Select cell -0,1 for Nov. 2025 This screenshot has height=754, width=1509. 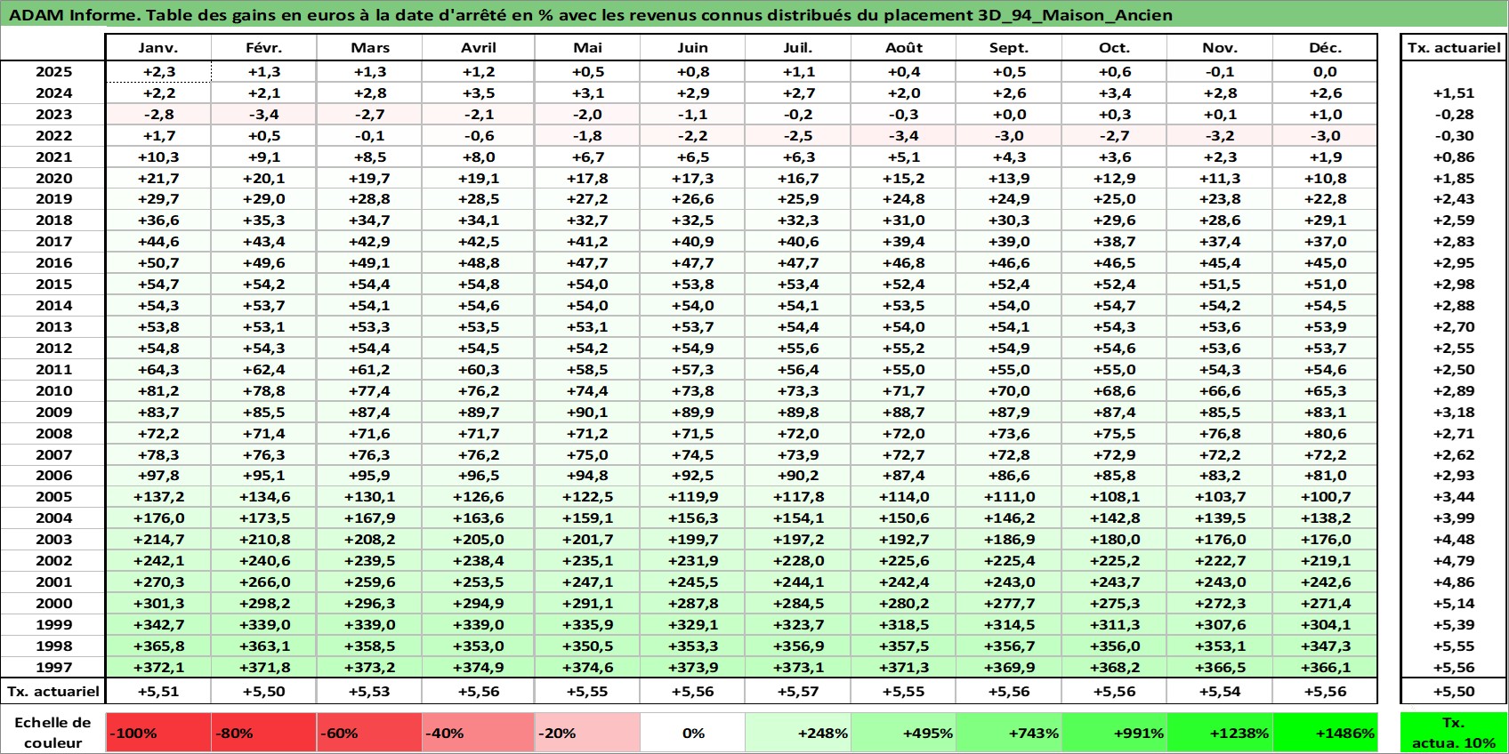(x=1220, y=72)
